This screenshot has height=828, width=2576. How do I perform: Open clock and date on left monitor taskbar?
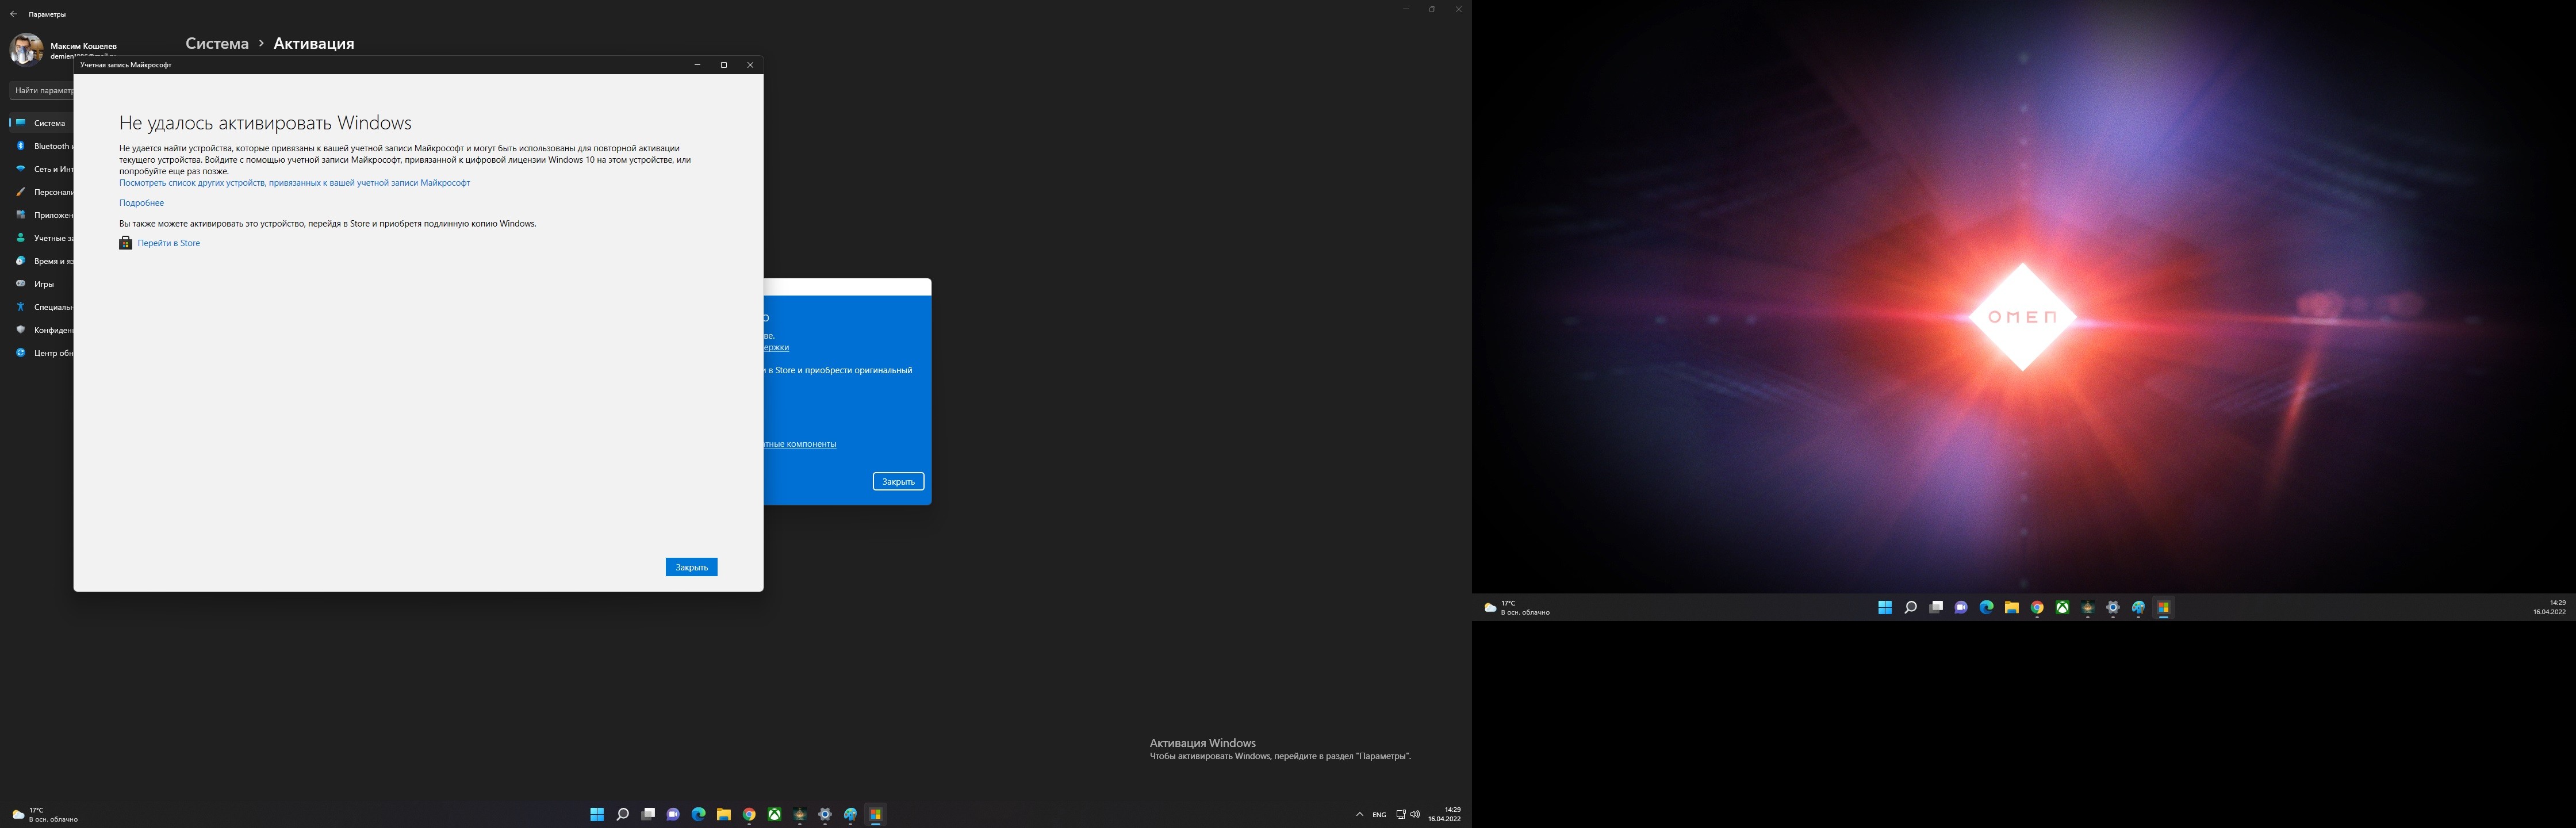(x=1445, y=815)
